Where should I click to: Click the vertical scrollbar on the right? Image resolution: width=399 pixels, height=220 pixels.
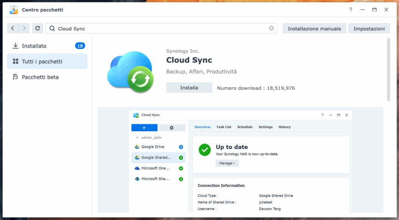tap(388, 70)
